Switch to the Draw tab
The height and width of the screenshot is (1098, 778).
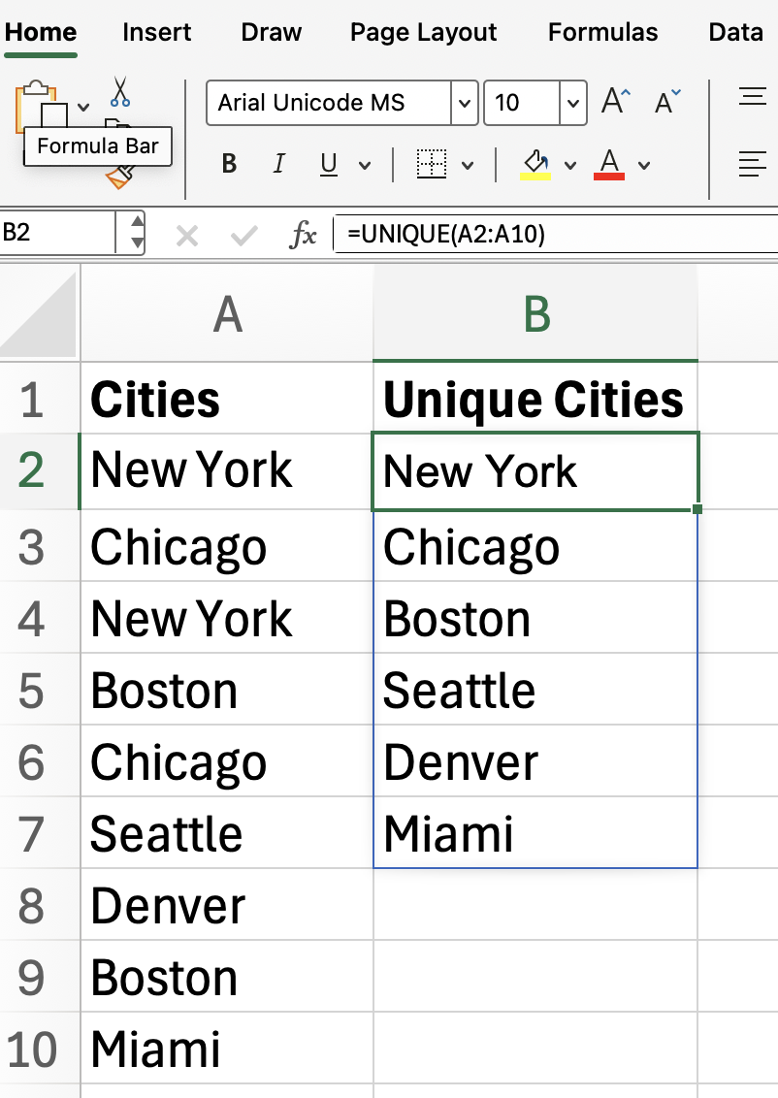click(x=271, y=32)
